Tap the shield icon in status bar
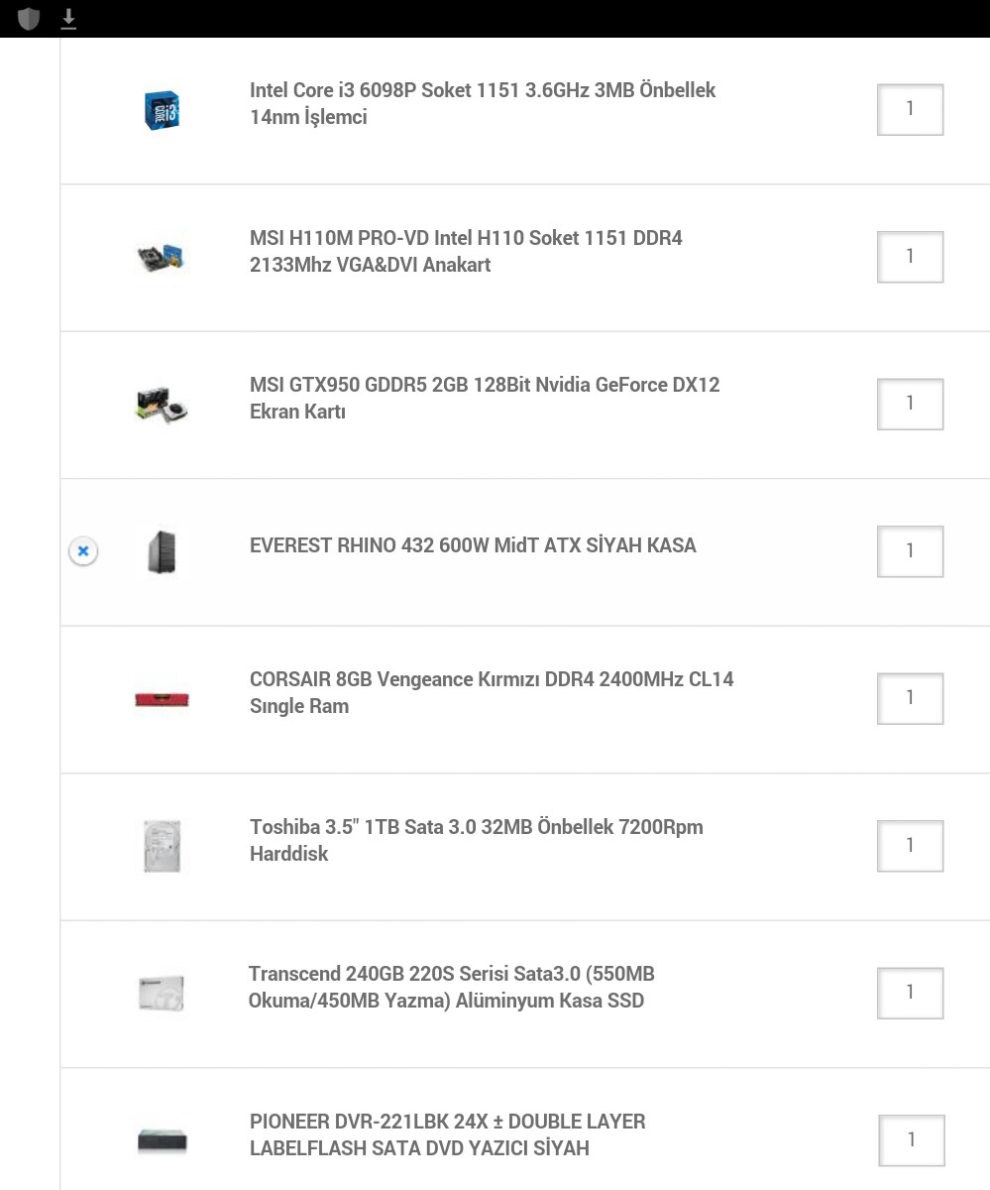The height and width of the screenshot is (1190, 990). pyautogui.click(x=29, y=18)
